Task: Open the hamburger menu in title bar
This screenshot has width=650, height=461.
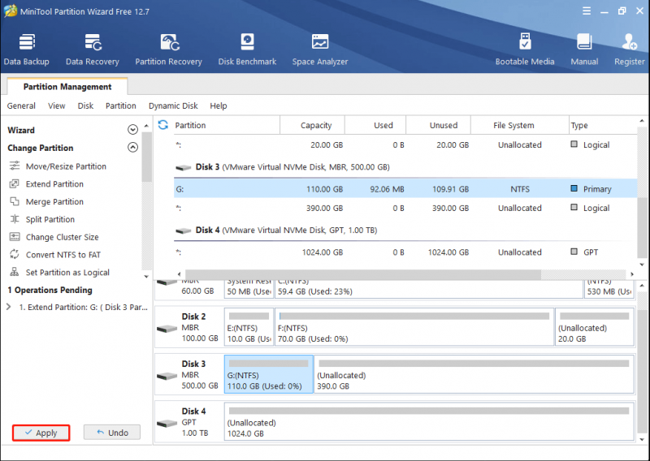Action: click(x=587, y=11)
